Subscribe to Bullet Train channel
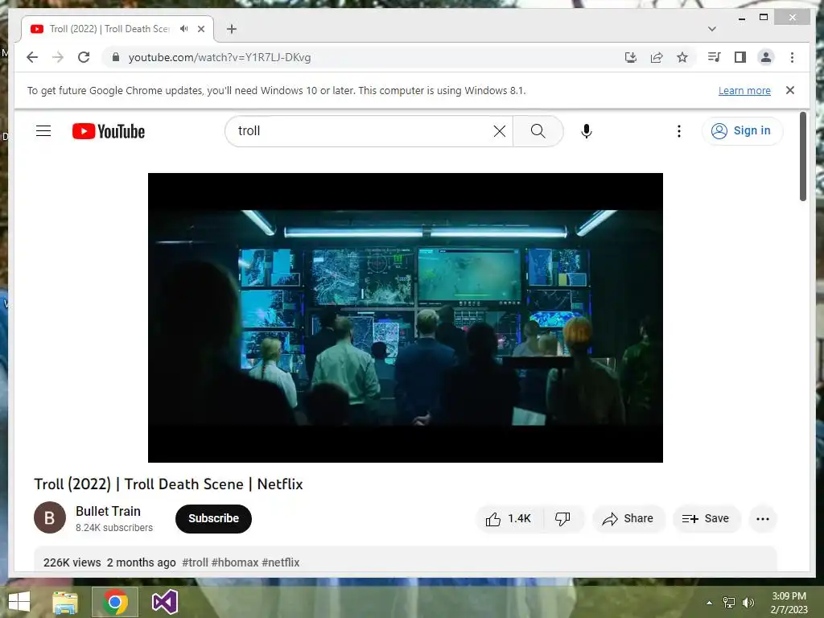The width and height of the screenshot is (824, 618). pos(213,519)
